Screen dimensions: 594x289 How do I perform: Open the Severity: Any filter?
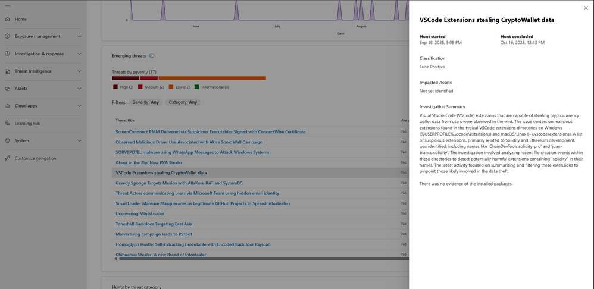(146, 102)
